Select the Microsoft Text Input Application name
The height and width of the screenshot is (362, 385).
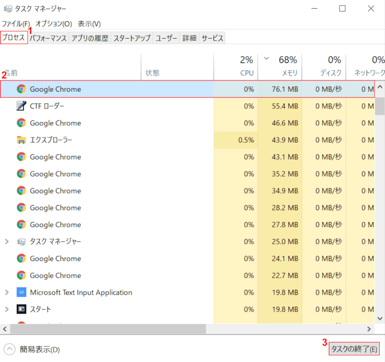[x=81, y=292]
